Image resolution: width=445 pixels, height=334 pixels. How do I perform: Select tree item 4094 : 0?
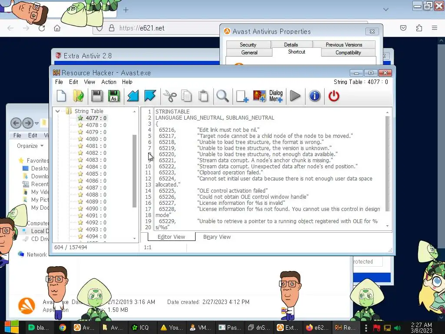tap(96, 236)
